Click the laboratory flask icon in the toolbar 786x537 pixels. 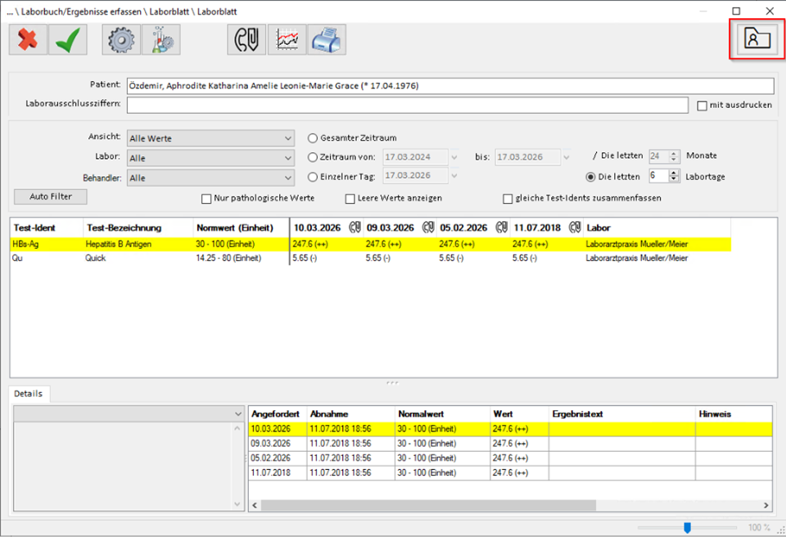point(161,39)
